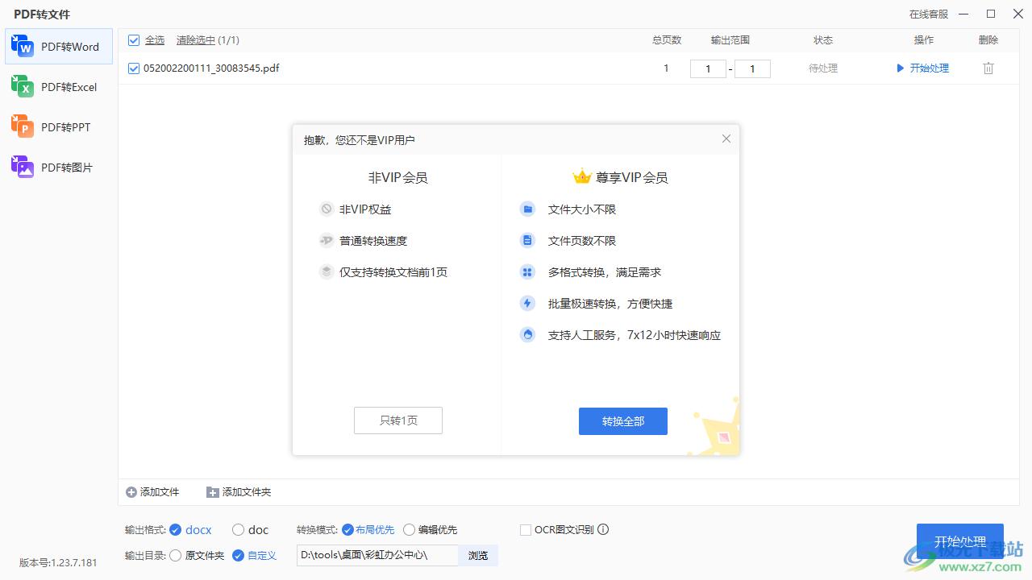The image size is (1032, 580).
Task: Click the PDF转Word sidebar icon
Action: (22, 46)
